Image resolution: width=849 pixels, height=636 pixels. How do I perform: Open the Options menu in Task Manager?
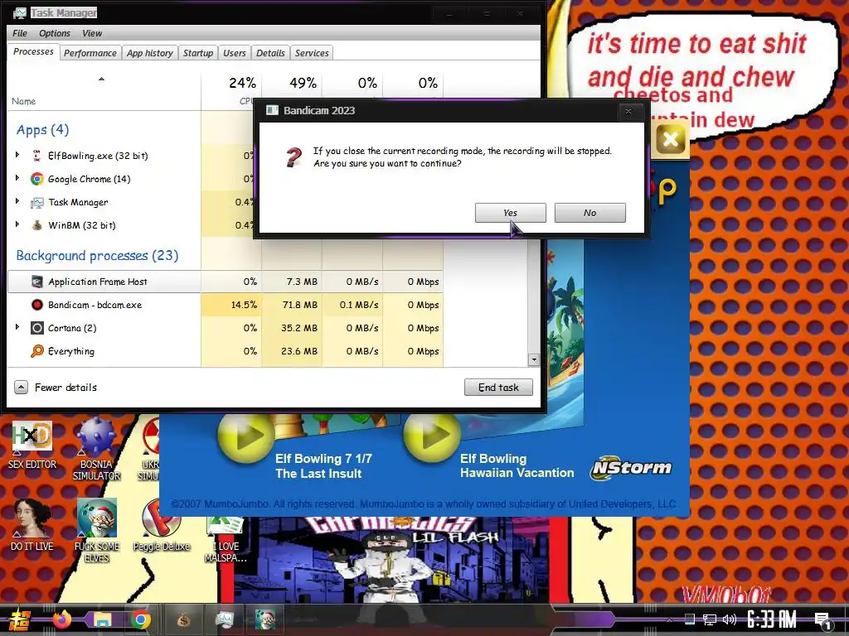(54, 33)
